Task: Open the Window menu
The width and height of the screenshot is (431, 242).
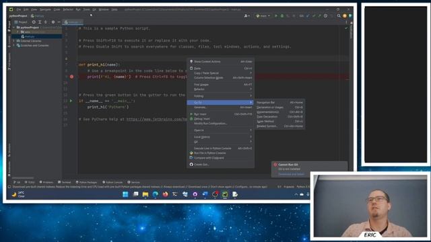Action: [104, 9]
